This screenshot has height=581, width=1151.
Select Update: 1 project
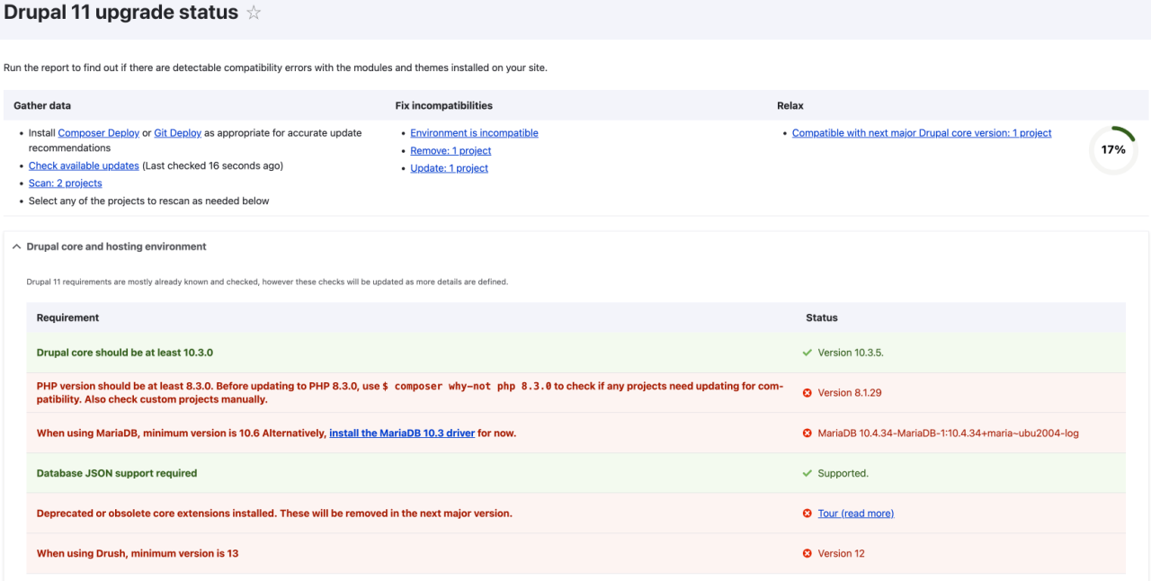point(449,167)
